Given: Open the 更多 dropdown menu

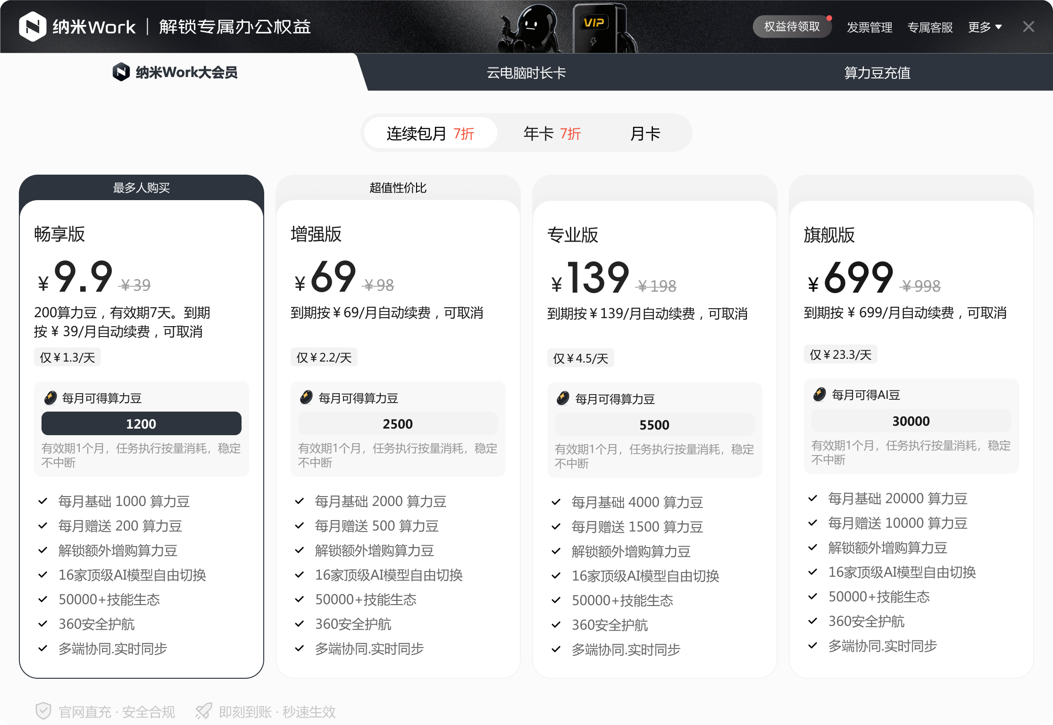Looking at the screenshot, I should 985,27.
